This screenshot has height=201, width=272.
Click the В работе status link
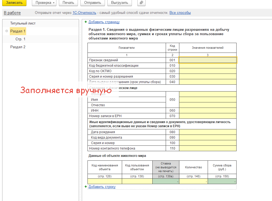[x=12, y=13]
